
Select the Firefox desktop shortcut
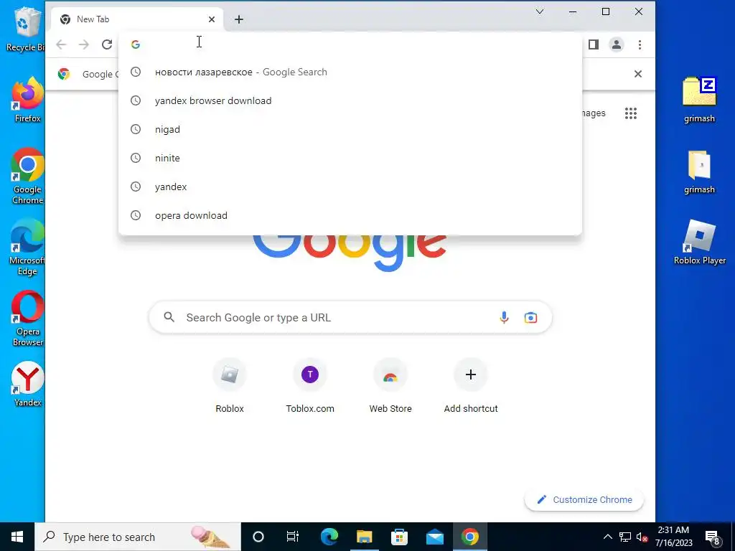click(27, 100)
